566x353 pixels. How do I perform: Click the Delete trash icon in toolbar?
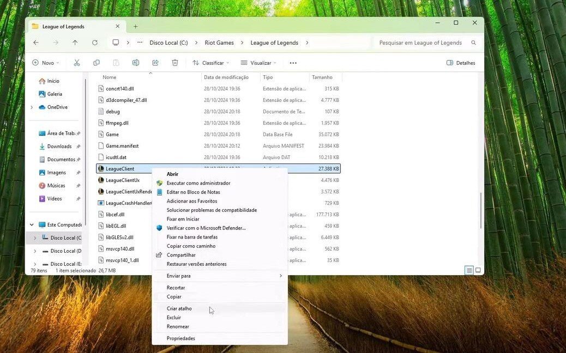click(174, 63)
